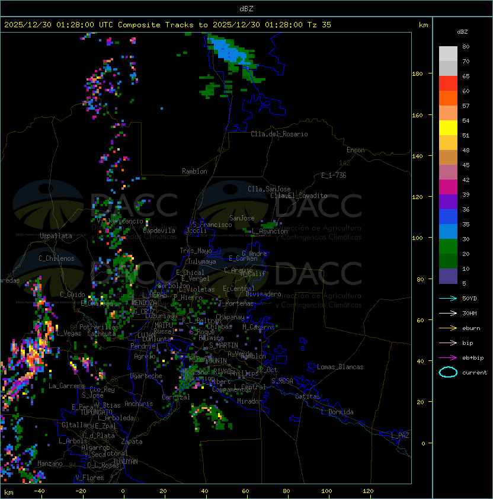Click the V_Flores map label
Screen dimensions: 493x499
tap(89, 478)
